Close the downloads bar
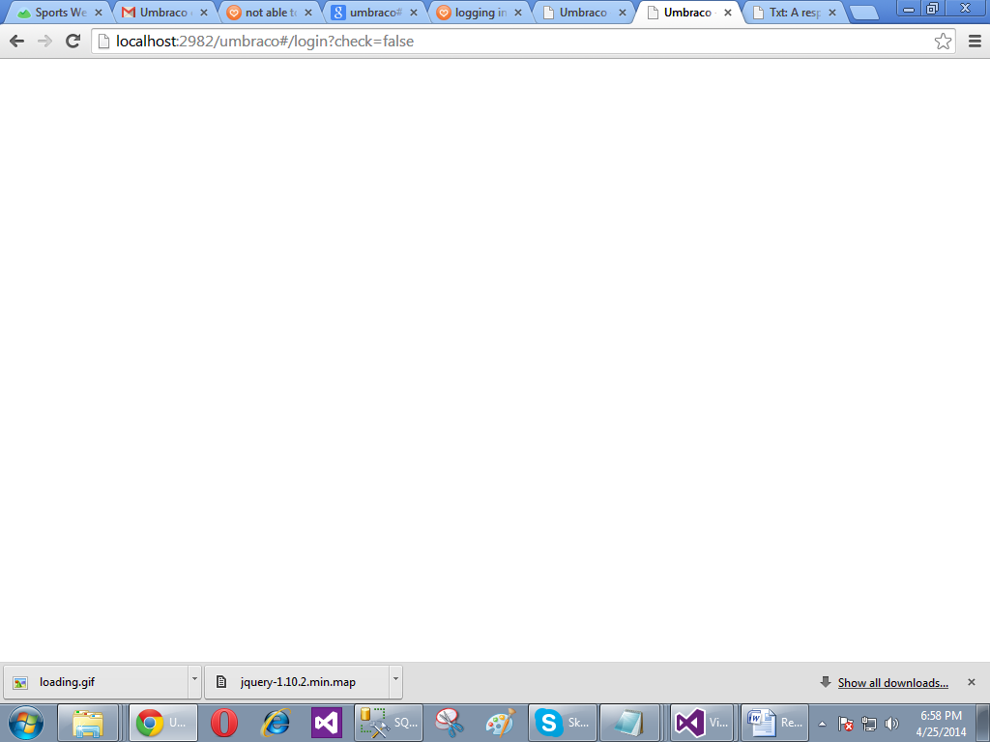The width and height of the screenshot is (990, 742). [x=972, y=682]
